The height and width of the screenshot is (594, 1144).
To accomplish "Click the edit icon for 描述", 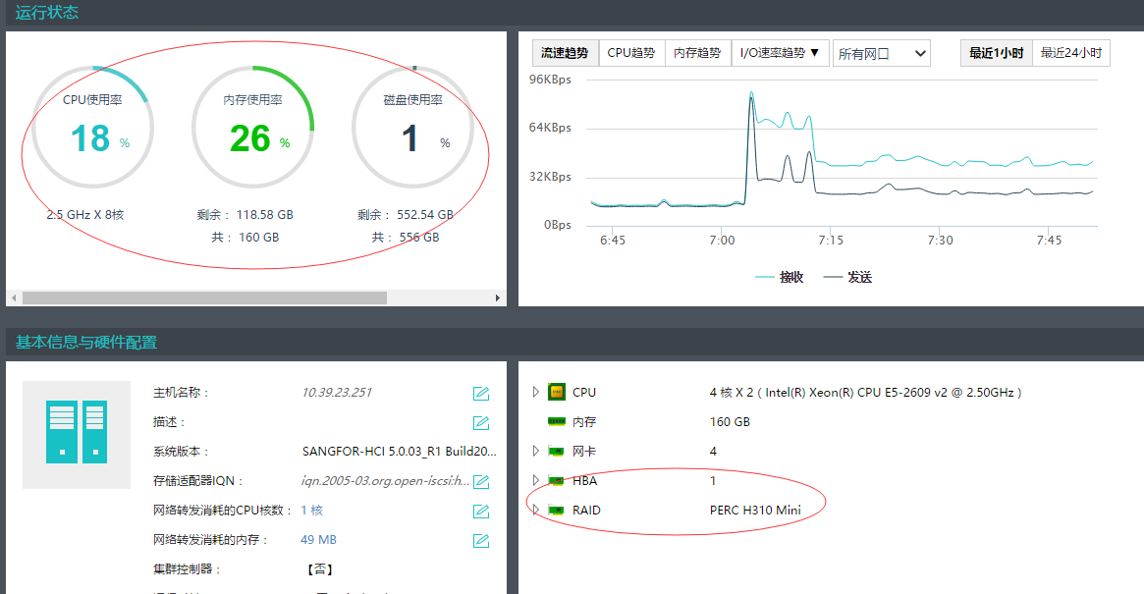I will pyautogui.click(x=481, y=423).
